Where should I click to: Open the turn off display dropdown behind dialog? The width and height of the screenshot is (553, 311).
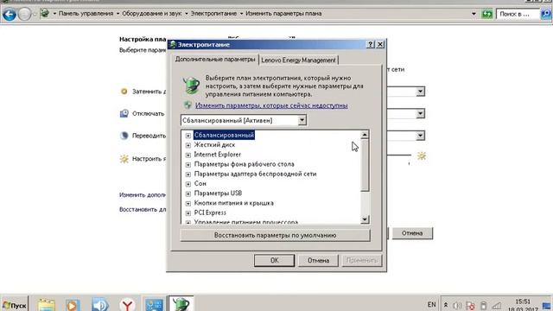[x=420, y=113]
